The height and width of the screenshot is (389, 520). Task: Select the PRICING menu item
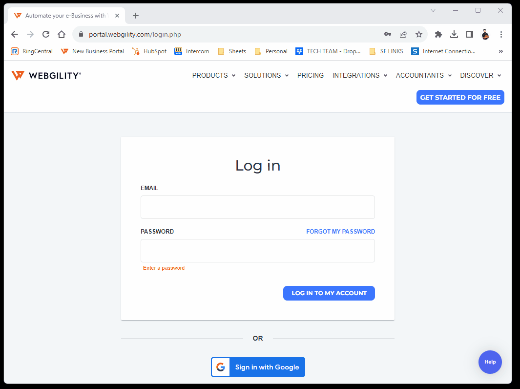pyautogui.click(x=310, y=75)
